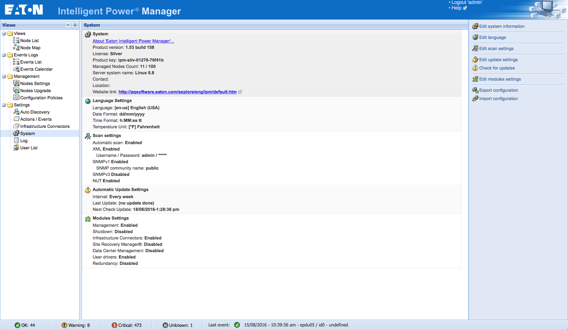Click the Actions / Events icon
This screenshot has height=330, width=568.
point(16,119)
